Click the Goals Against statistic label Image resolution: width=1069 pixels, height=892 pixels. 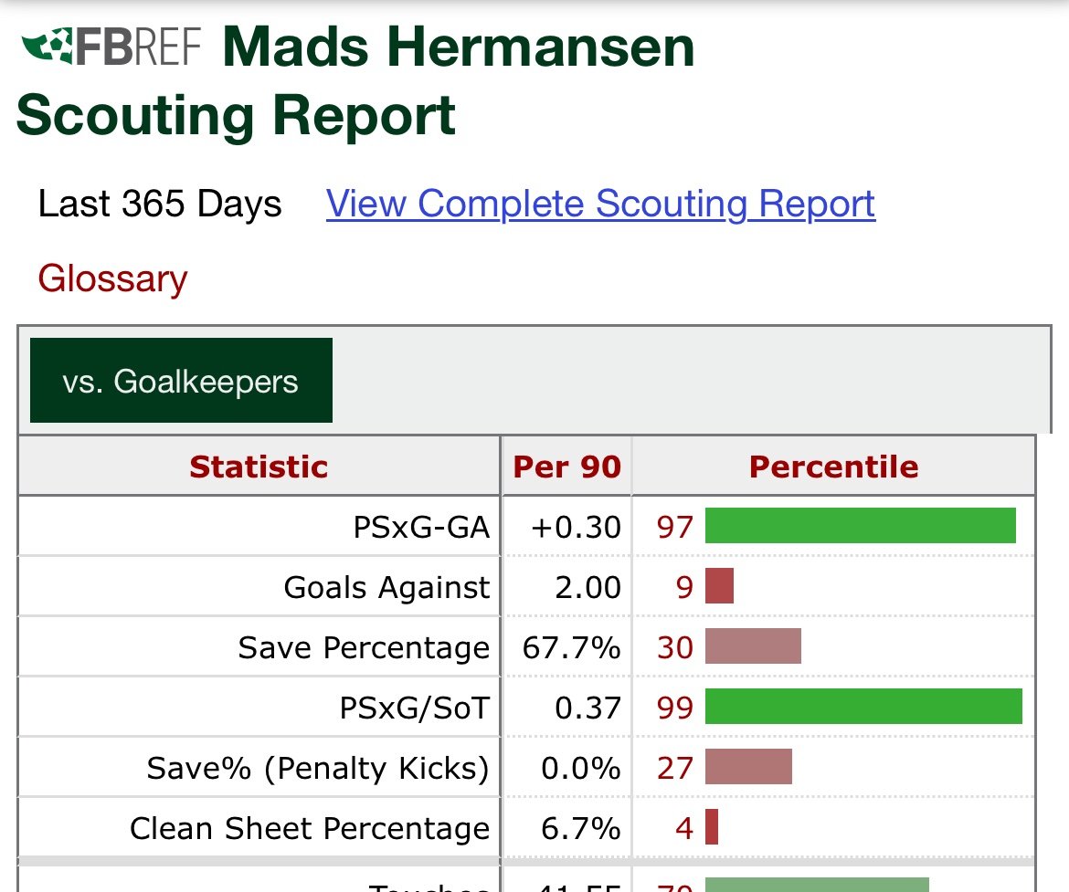coord(386,587)
